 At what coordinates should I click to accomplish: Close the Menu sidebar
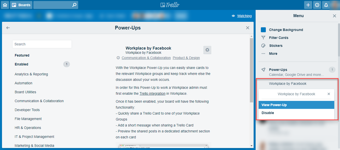335,16
